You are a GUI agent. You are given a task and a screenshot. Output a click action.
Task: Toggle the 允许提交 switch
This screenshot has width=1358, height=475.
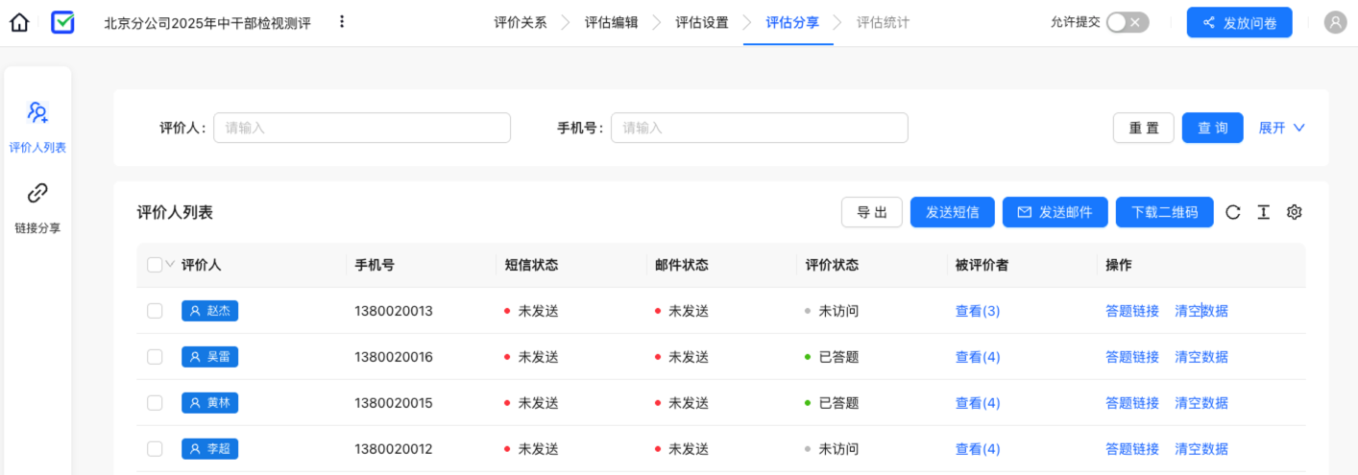coord(1128,22)
